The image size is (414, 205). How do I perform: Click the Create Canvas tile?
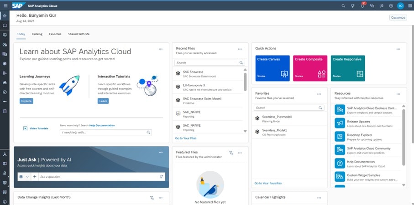pyautogui.click(x=273, y=68)
